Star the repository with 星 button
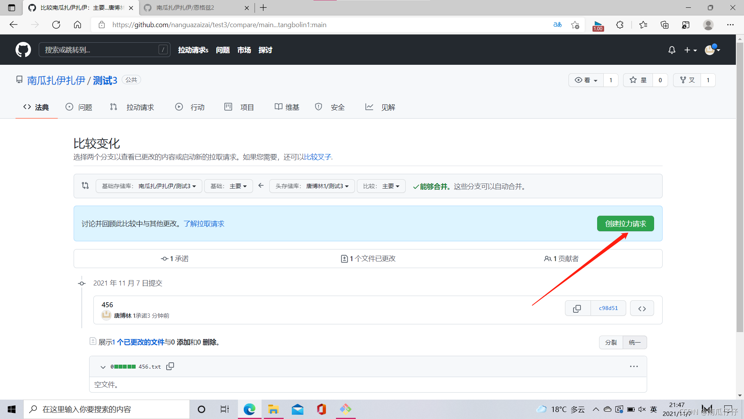Screen dimensions: 744x419 coord(638,80)
